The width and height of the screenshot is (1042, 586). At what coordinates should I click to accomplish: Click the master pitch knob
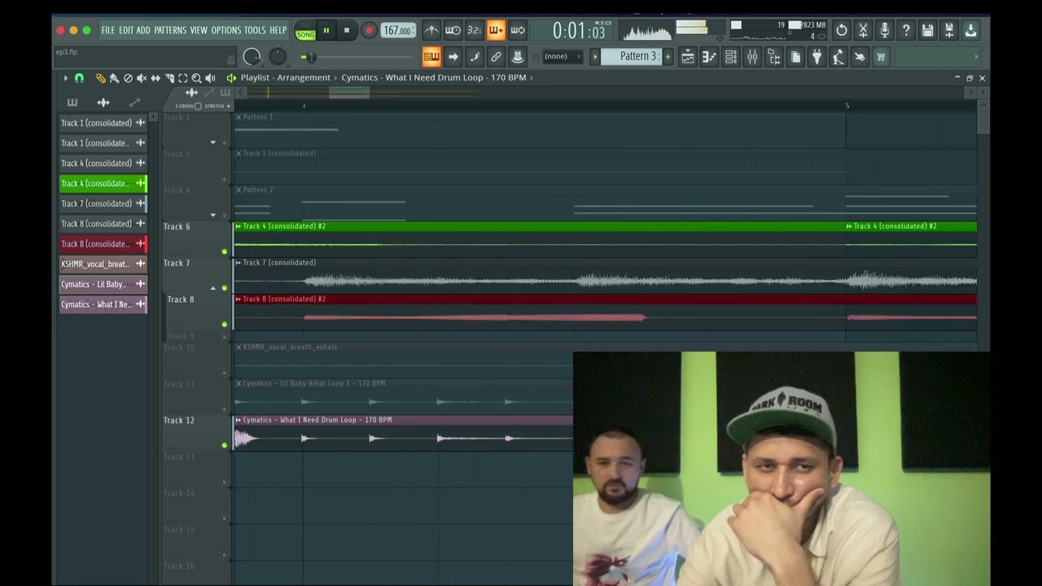pos(278,56)
